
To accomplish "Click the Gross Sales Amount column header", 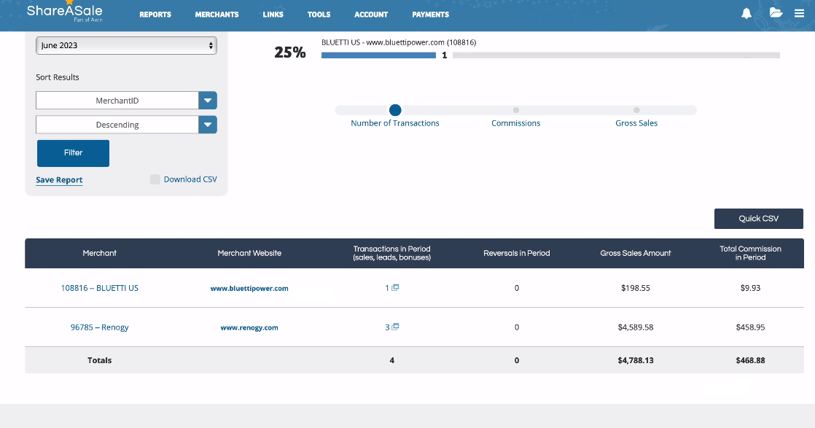I will click(635, 253).
